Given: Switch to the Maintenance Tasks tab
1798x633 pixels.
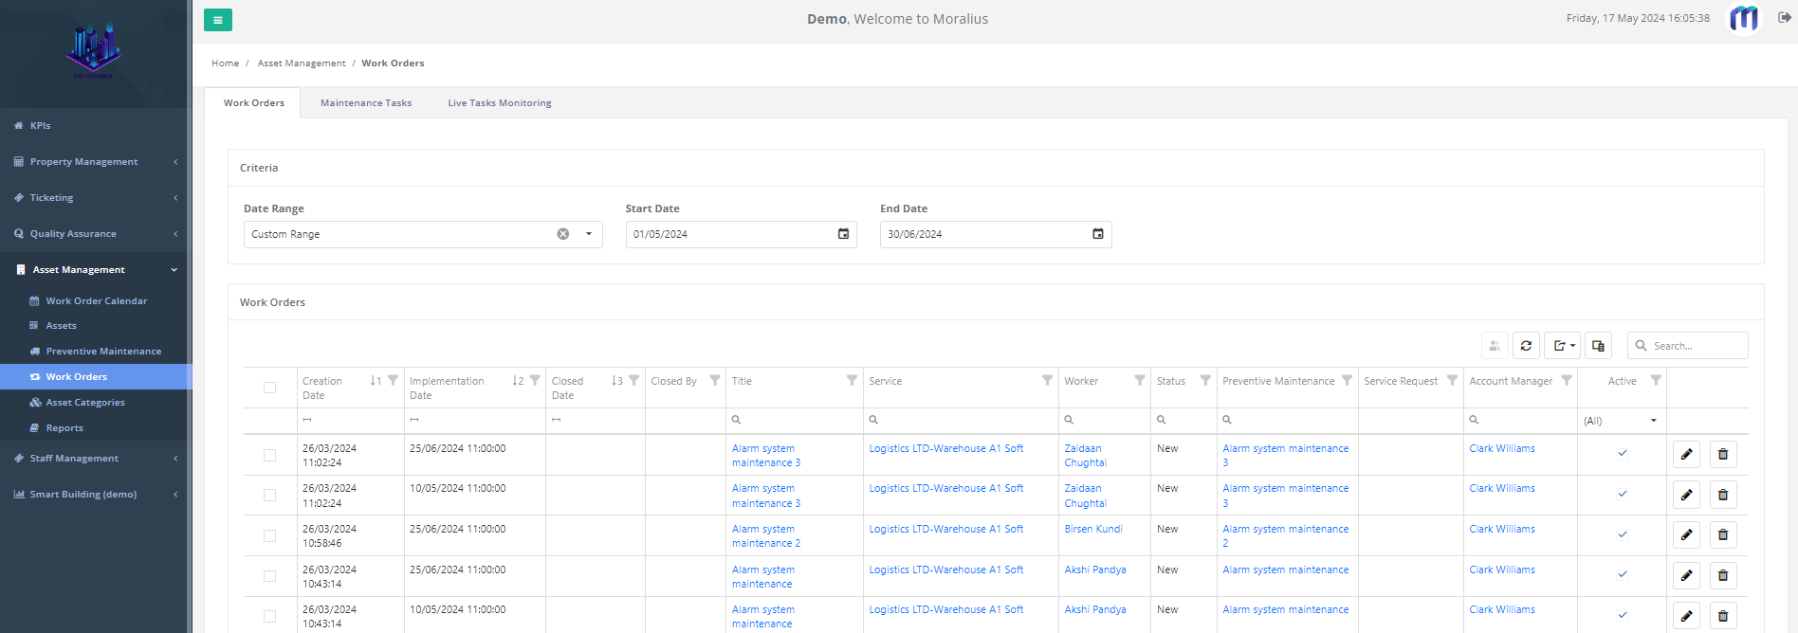Looking at the screenshot, I should click(366, 103).
